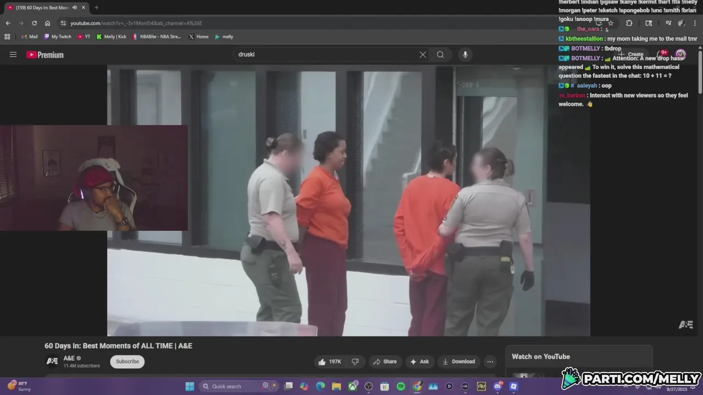
Task: Open the A&E channel name link
Action: [69, 358]
